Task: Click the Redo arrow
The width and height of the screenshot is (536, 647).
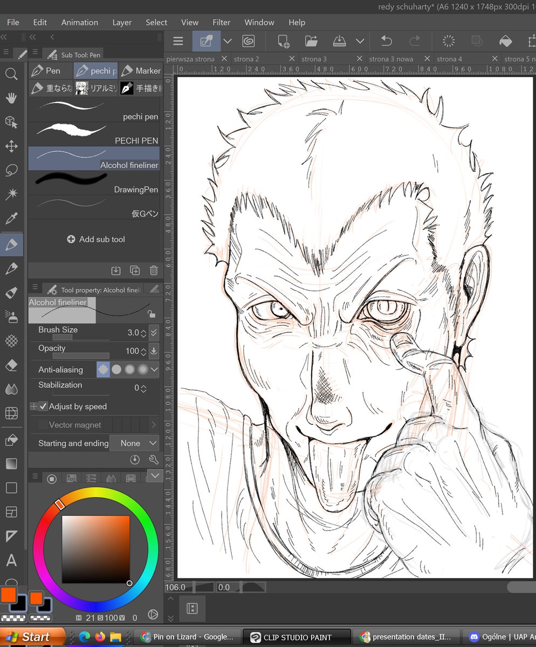Action: pyautogui.click(x=415, y=41)
